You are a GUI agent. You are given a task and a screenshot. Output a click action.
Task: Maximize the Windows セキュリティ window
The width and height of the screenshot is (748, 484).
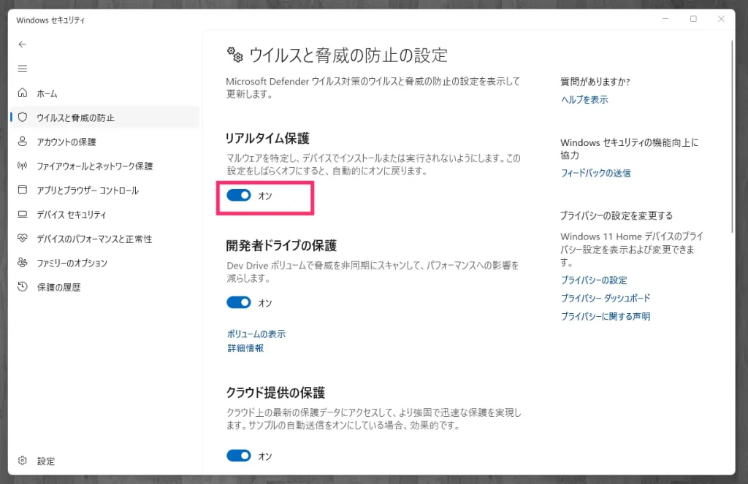tap(693, 18)
